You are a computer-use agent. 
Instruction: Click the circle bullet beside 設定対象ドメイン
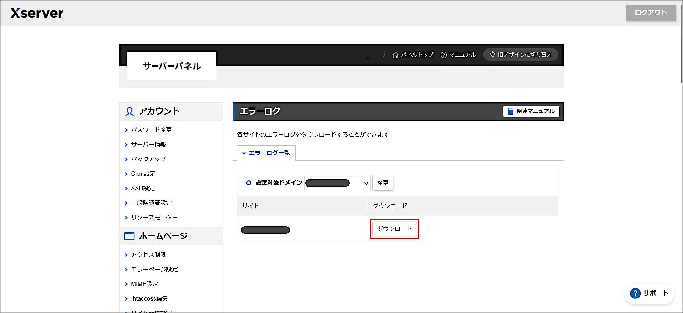249,183
